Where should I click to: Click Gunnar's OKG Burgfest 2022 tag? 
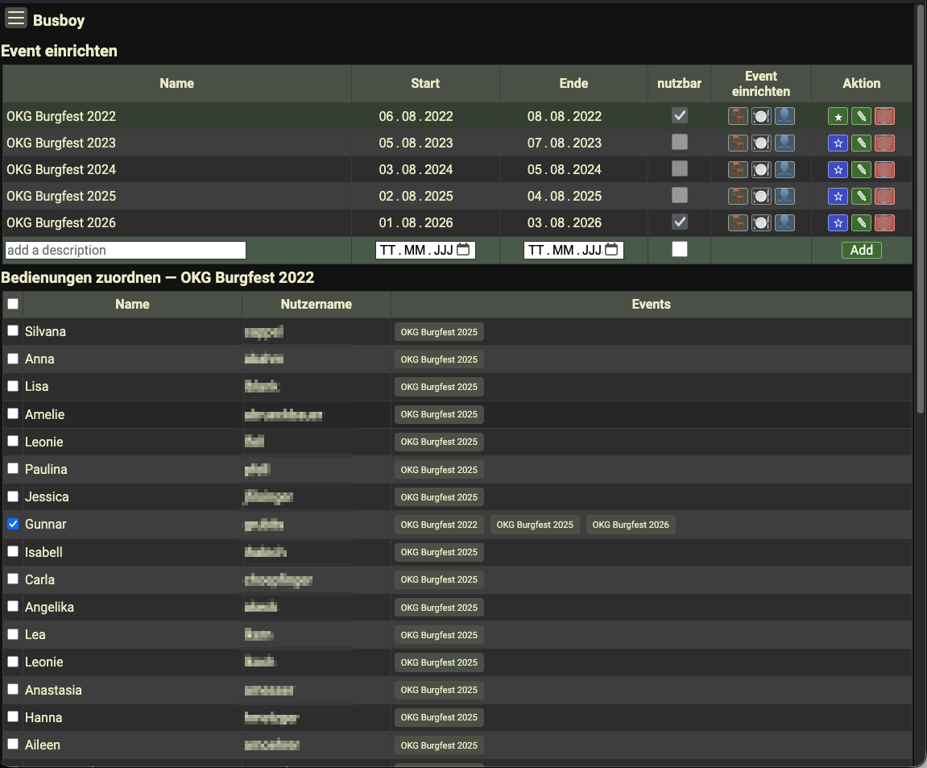(x=439, y=525)
